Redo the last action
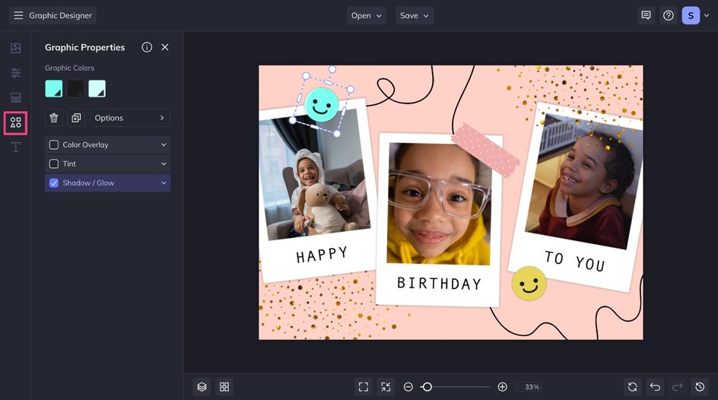The width and height of the screenshot is (718, 400). tap(677, 387)
